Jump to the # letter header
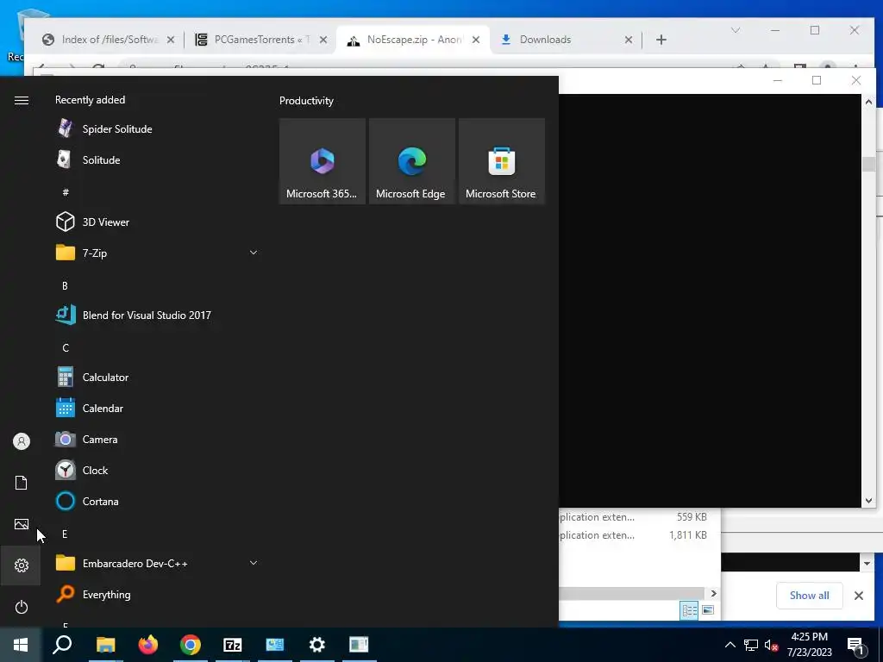This screenshot has width=883, height=662. 66,192
